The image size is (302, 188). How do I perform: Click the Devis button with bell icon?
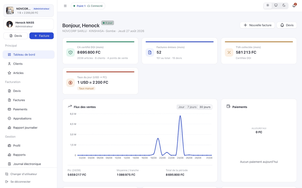click(x=287, y=25)
